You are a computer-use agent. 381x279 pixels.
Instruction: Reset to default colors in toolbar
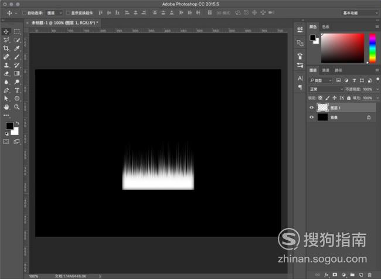coord(7,134)
